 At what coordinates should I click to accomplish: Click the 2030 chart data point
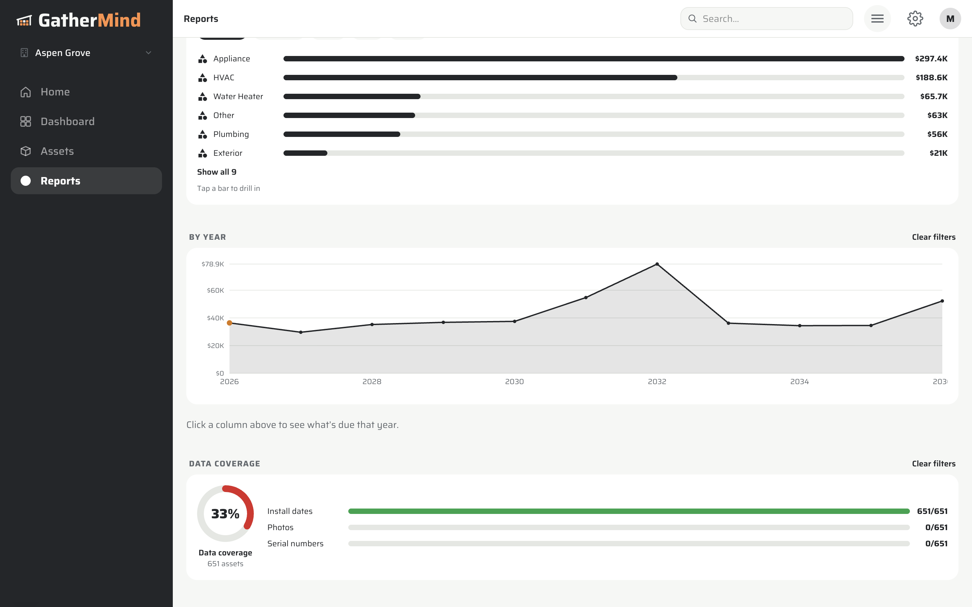514,321
